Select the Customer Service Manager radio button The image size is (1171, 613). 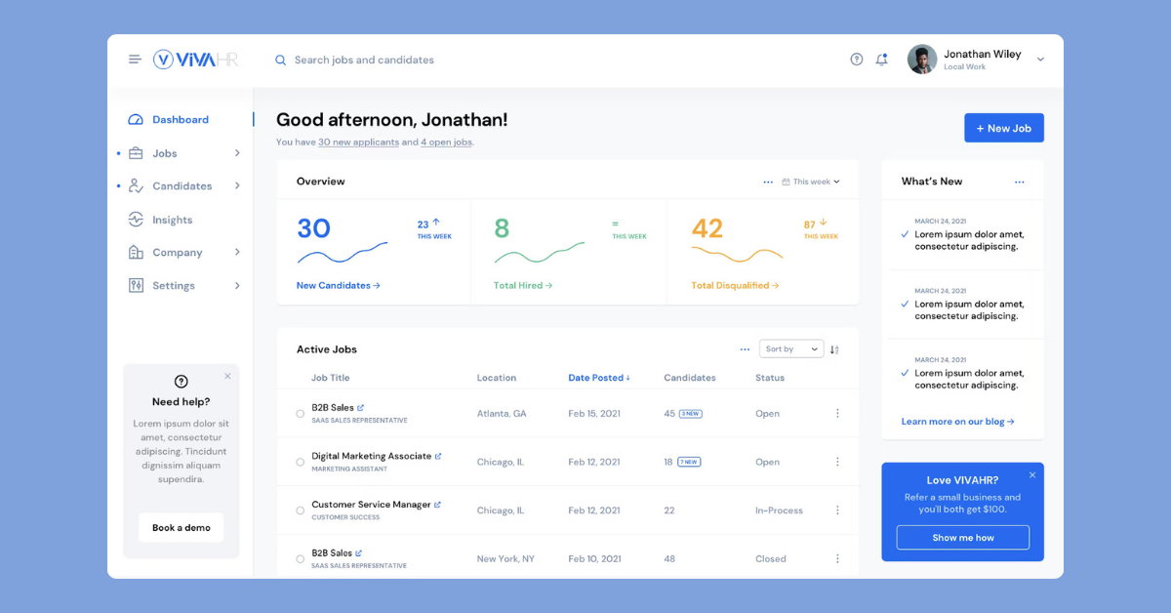click(x=300, y=511)
